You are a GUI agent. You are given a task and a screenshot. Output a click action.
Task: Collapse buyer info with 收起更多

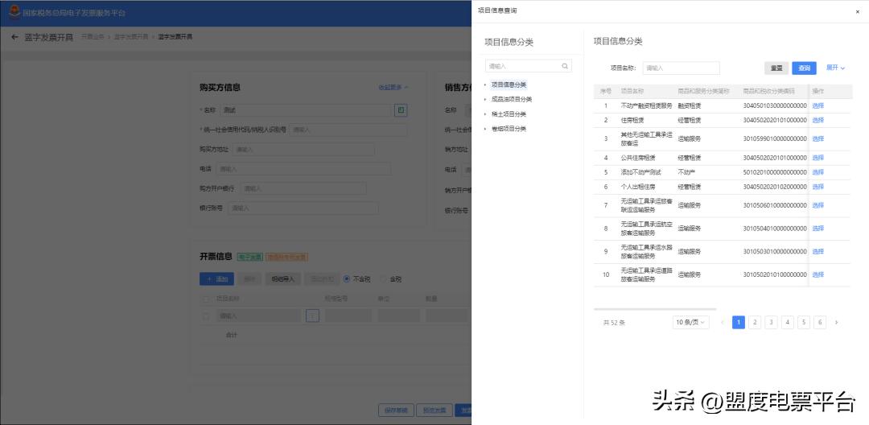pos(393,88)
